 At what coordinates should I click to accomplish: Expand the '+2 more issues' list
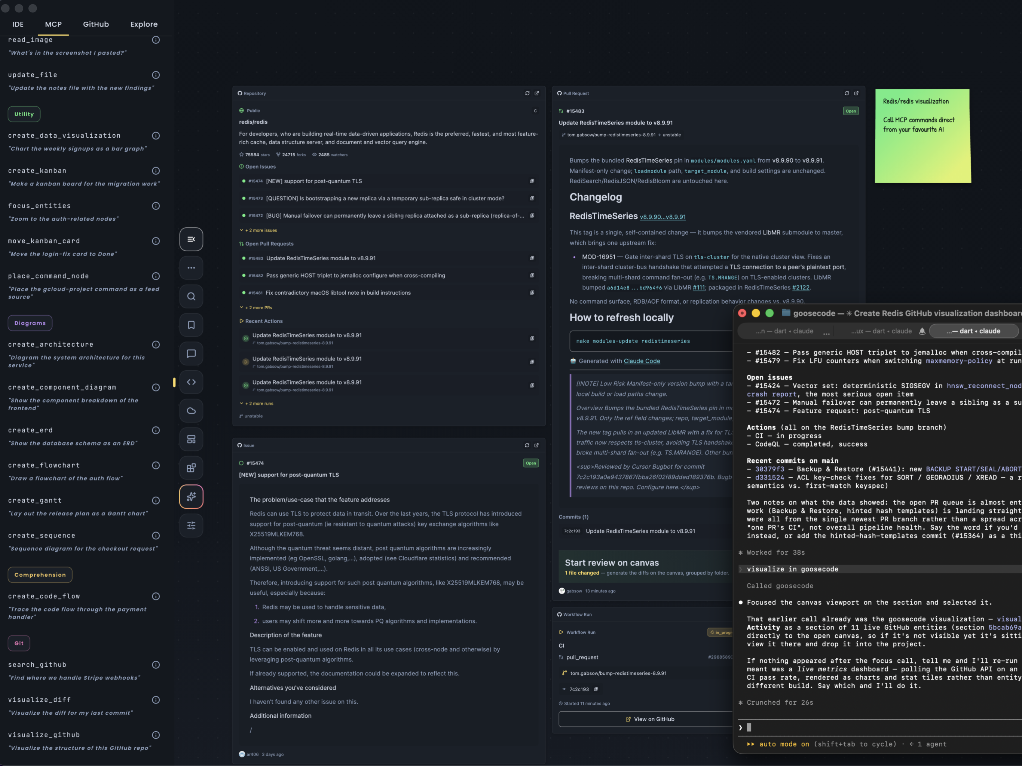coord(258,230)
